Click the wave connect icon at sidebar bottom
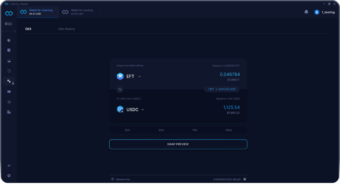 9,166
